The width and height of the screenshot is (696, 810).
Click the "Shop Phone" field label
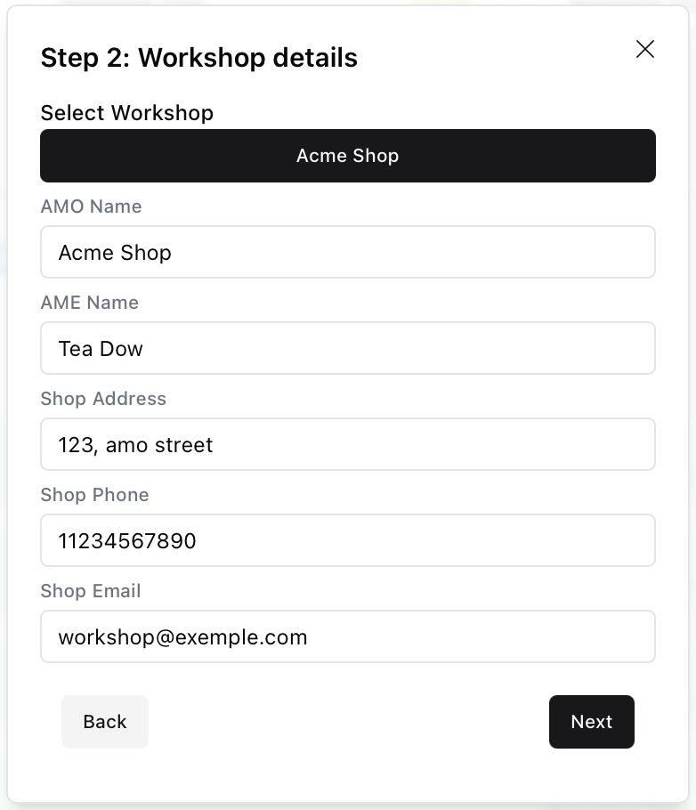(94, 495)
